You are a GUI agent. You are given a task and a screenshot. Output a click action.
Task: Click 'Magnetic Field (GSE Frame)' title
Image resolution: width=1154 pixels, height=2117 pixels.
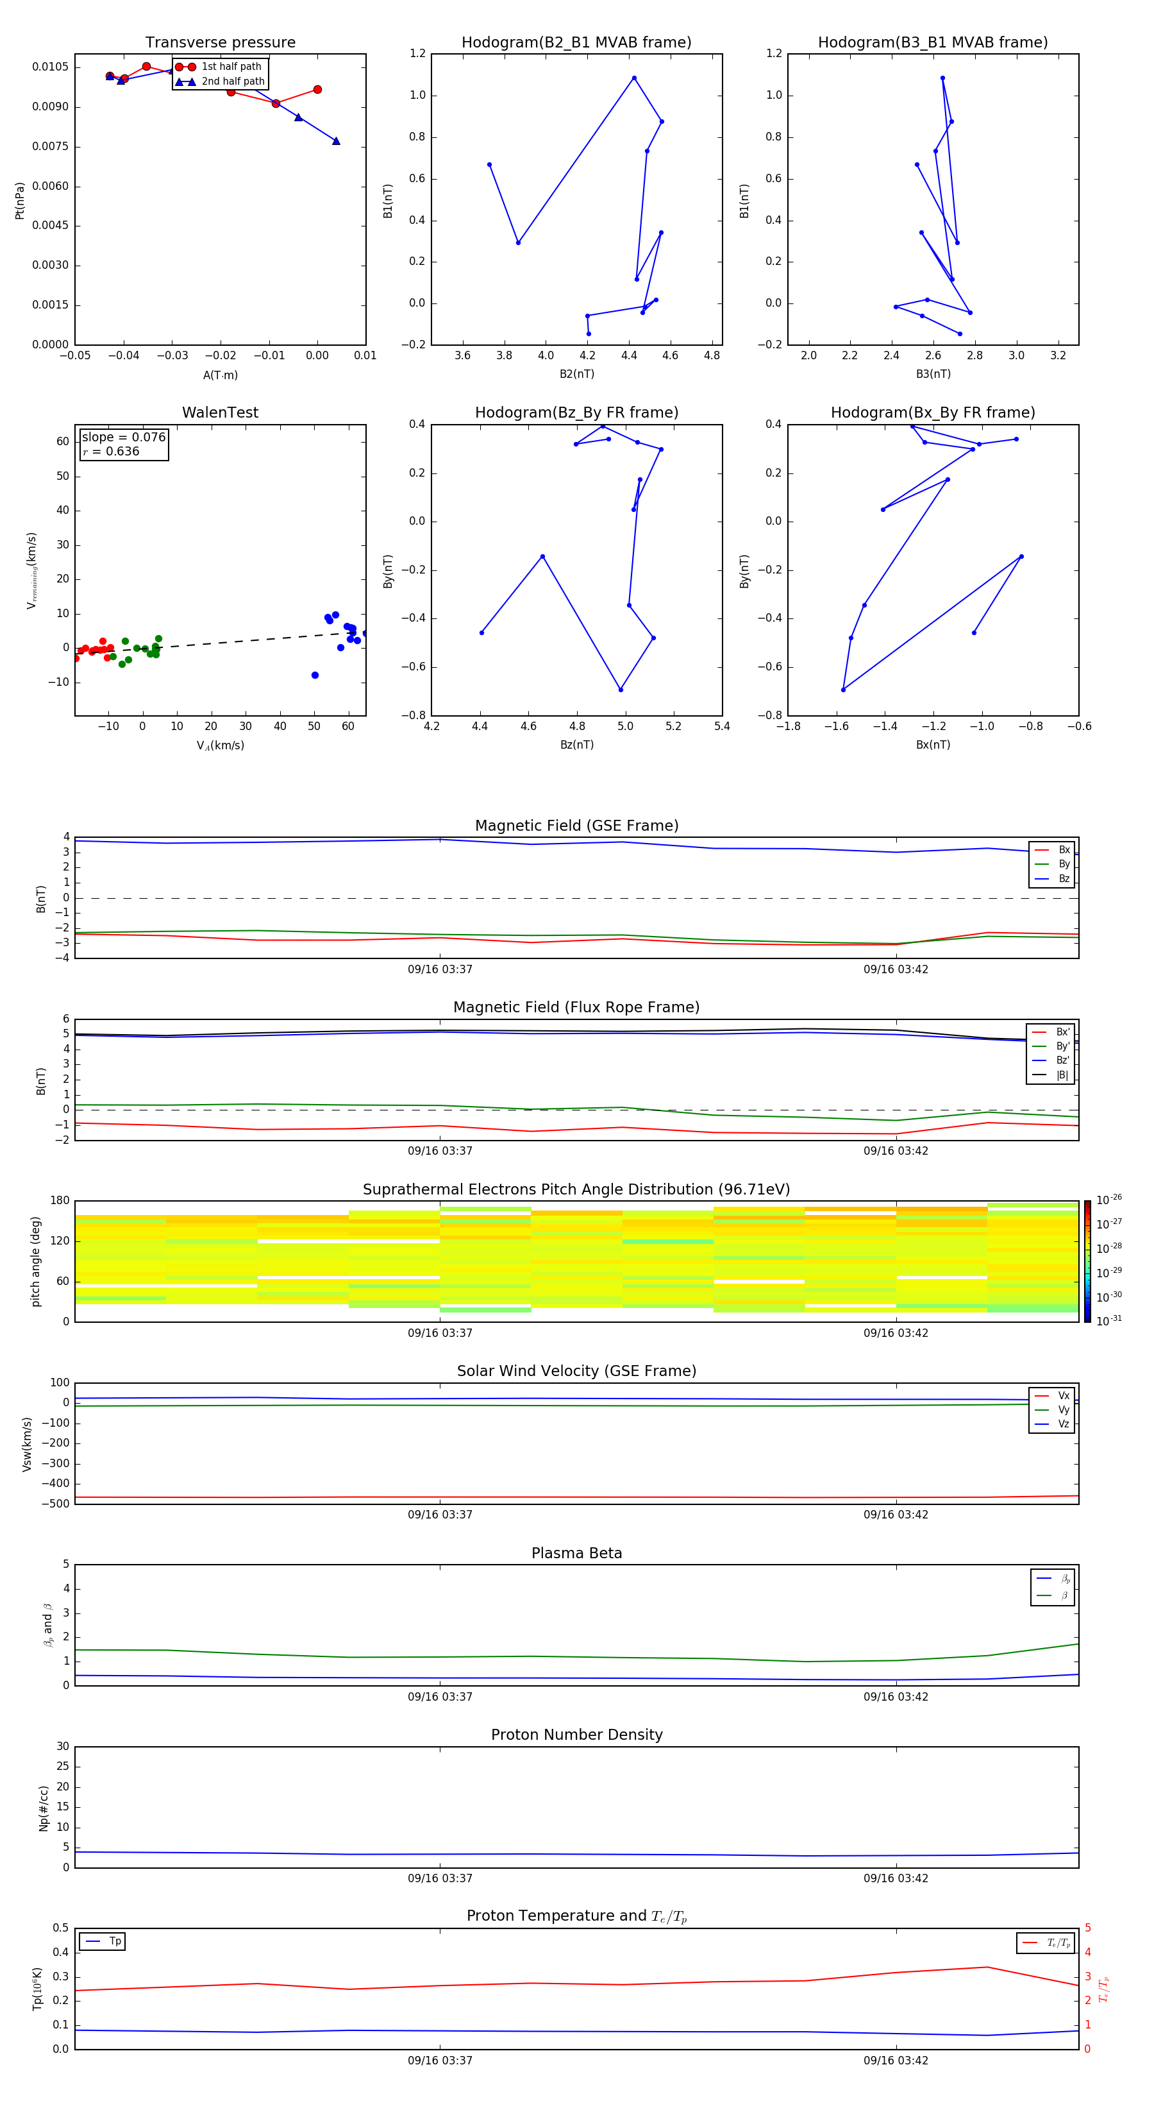pyautogui.click(x=576, y=826)
